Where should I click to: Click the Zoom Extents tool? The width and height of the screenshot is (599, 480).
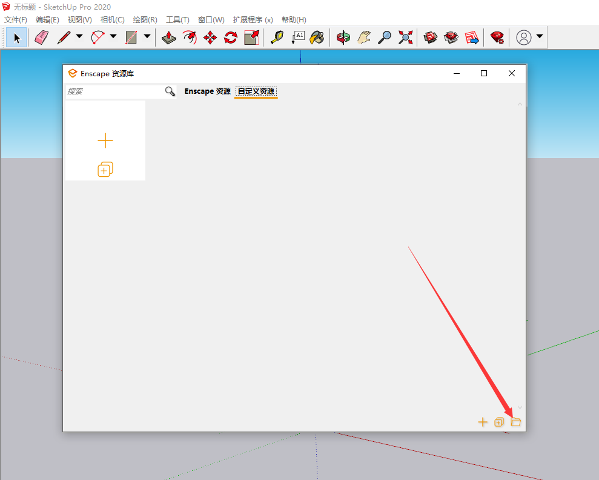coord(405,38)
